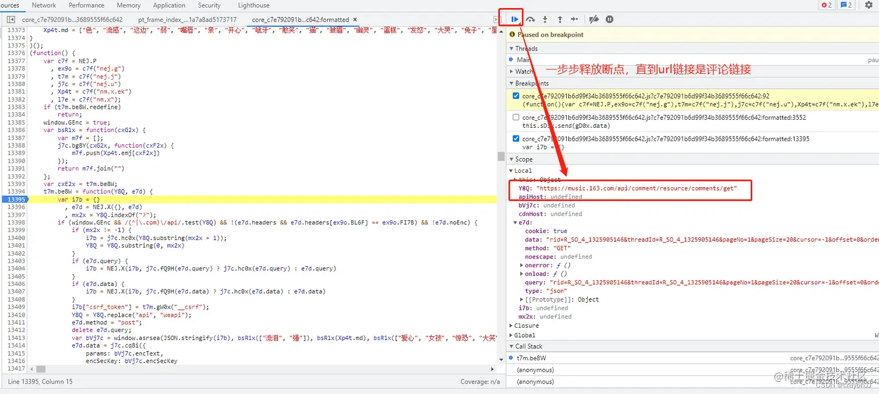Click the apiHost: undefined property
The image size is (879, 394).
(550, 197)
